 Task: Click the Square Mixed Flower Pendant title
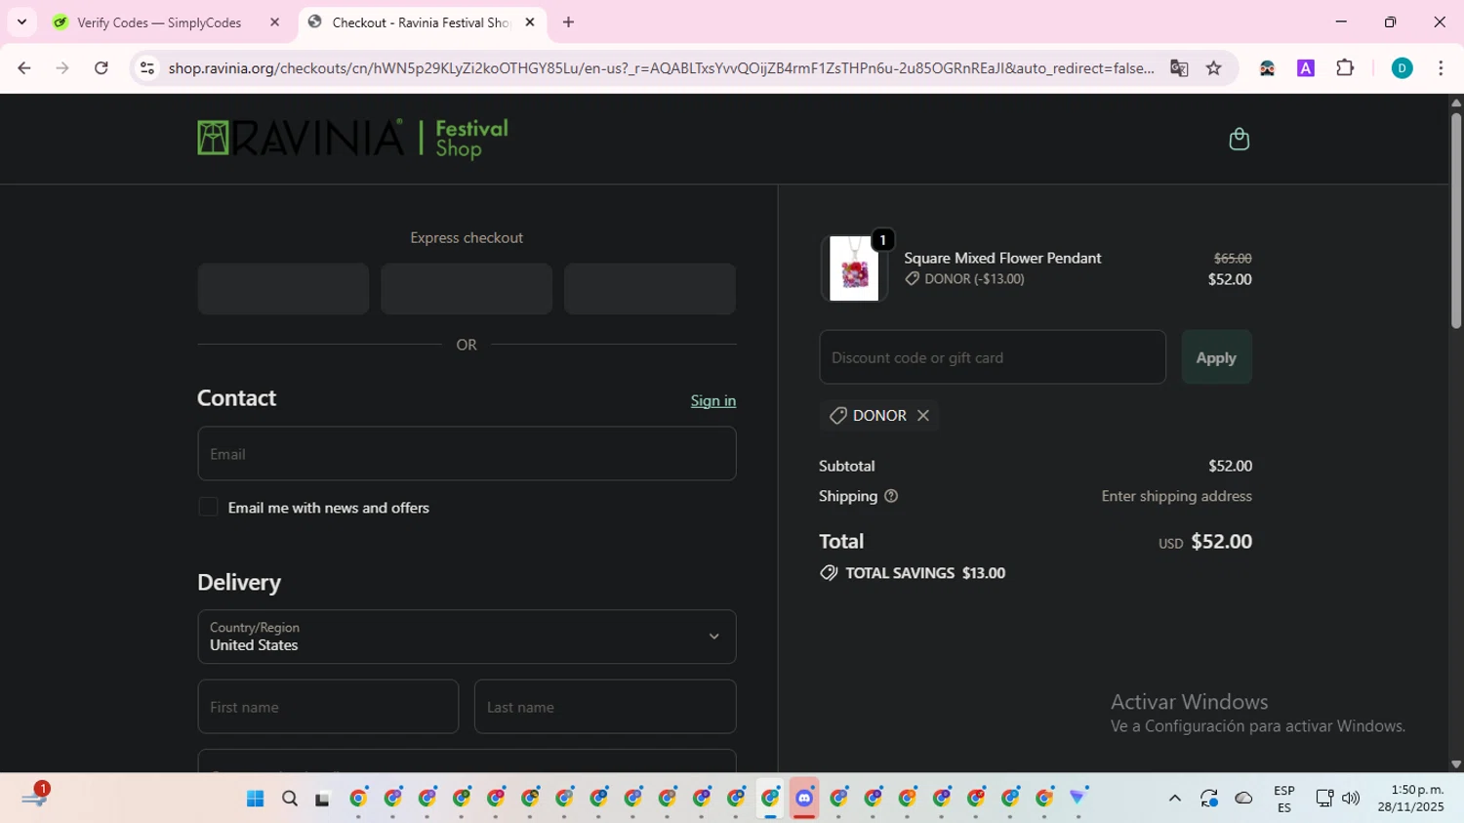coord(1002,258)
